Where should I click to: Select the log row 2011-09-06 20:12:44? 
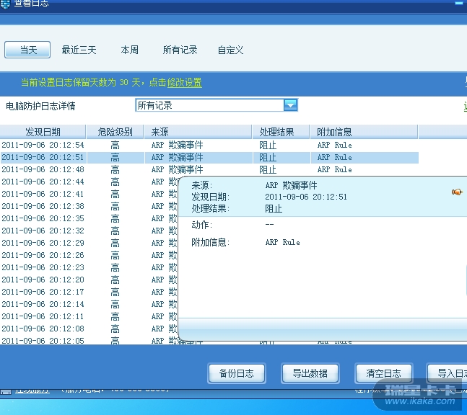89,182
